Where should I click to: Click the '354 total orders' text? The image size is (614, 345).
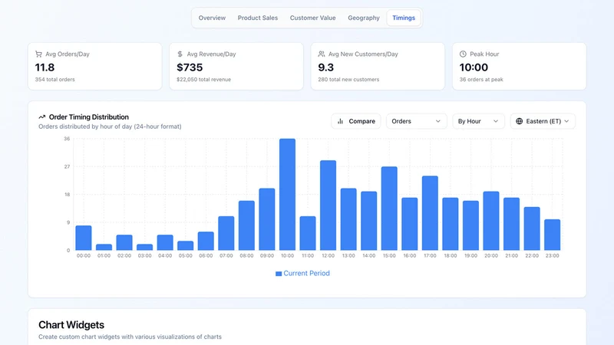coord(54,80)
